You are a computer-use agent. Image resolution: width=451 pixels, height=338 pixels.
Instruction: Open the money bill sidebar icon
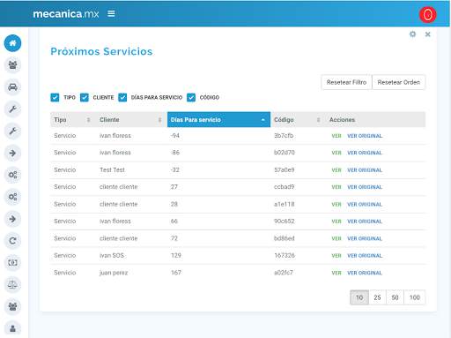tap(12, 263)
